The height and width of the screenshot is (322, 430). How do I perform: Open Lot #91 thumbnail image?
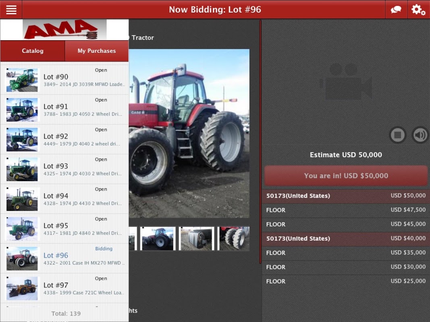point(22,110)
